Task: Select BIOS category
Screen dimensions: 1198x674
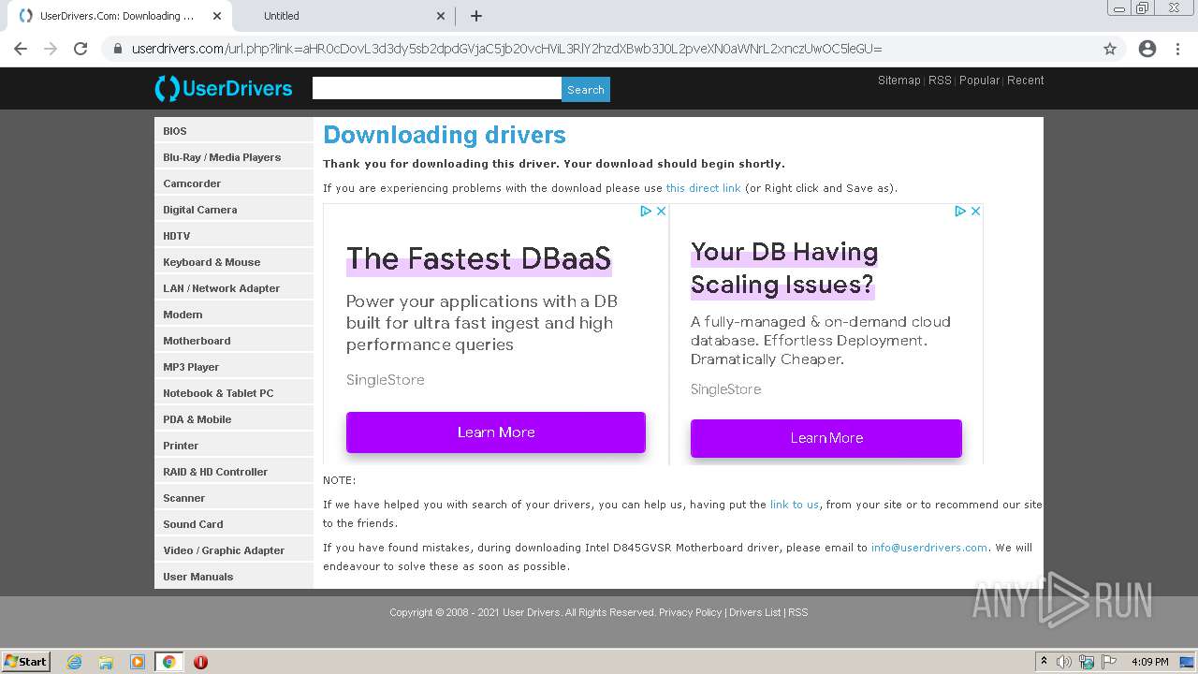Action: pyautogui.click(x=234, y=131)
